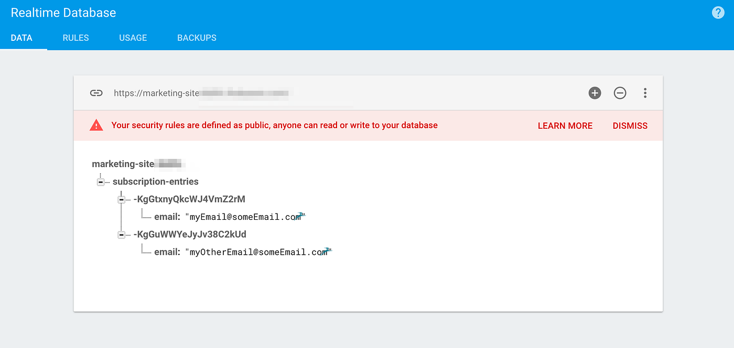This screenshot has height=348, width=734.
Task: Select the BACKUPS tab
Action: pos(197,38)
